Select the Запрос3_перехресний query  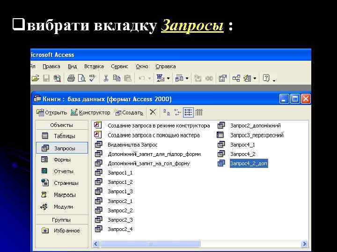point(250,135)
